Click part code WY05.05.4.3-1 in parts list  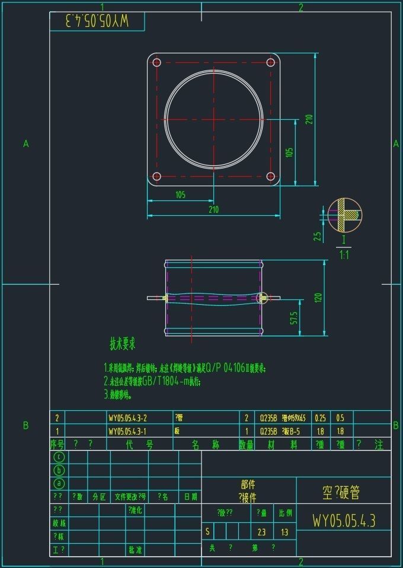128,432
